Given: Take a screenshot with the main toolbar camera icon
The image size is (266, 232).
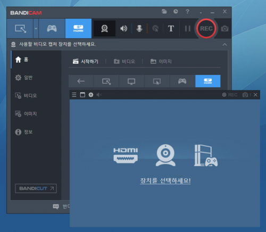Looking at the screenshot, I should (225, 29).
